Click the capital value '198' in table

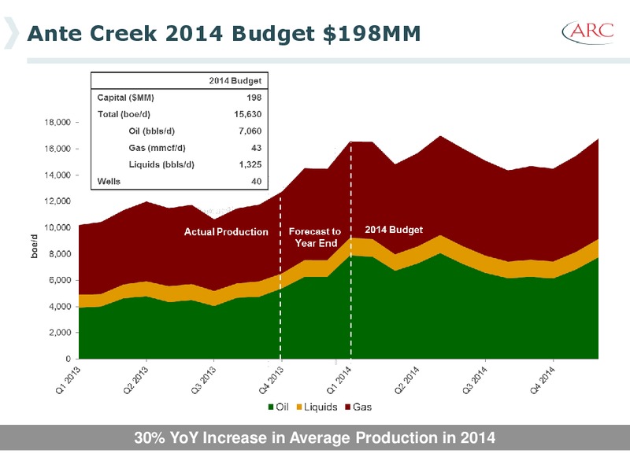click(x=254, y=98)
